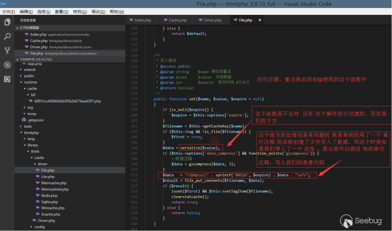
Task: Click file_put_contents on line 152
Action: pos(203,181)
